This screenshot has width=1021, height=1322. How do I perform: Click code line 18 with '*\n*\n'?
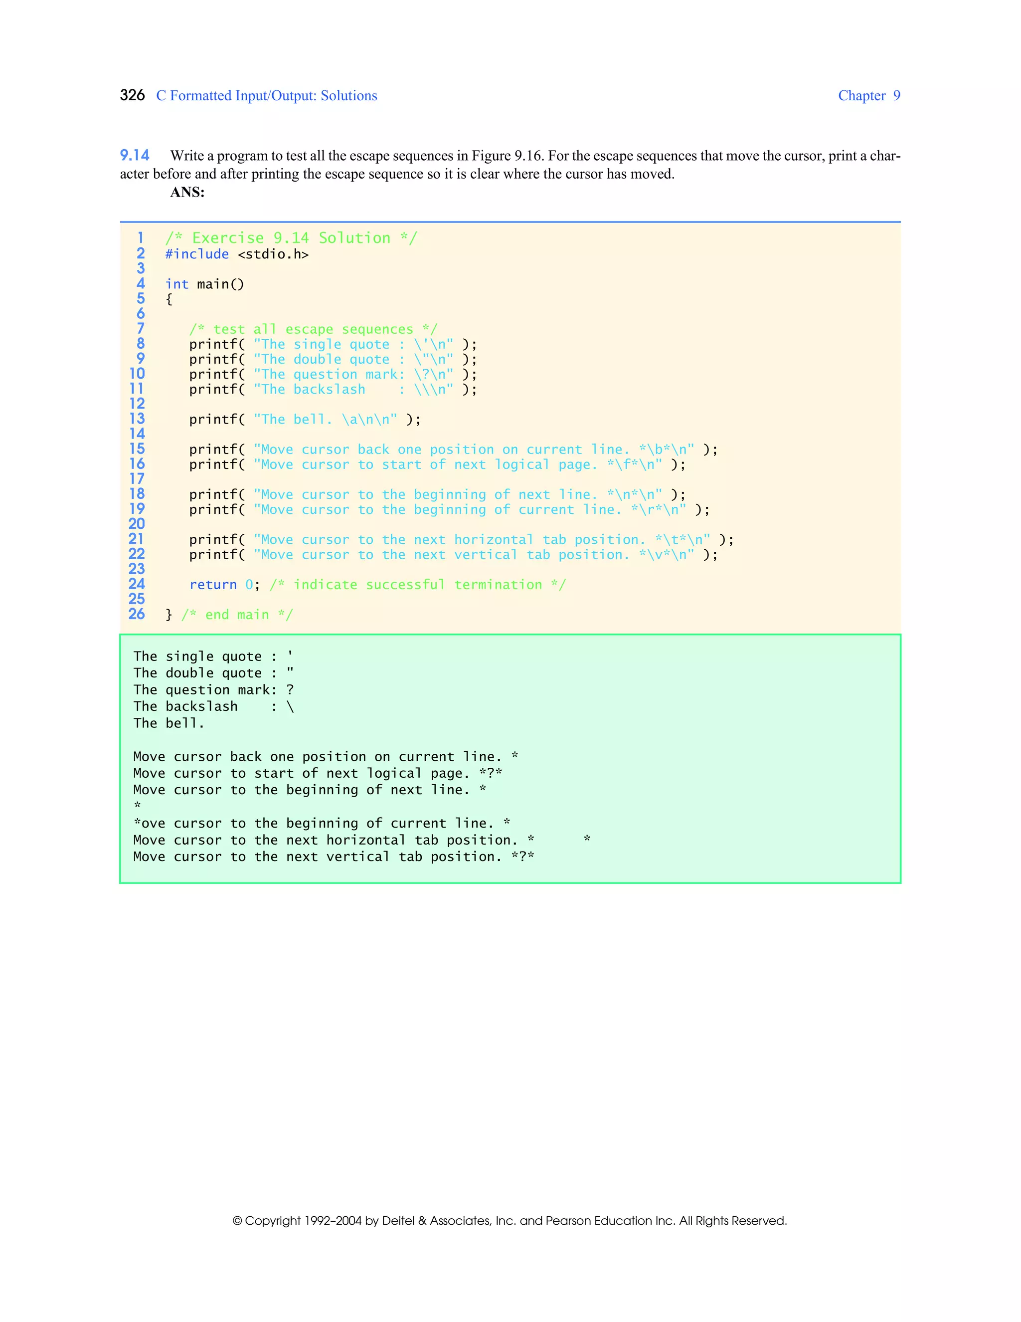[x=437, y=494]
